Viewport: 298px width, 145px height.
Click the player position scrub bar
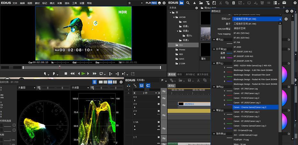[x=92, y=68]
